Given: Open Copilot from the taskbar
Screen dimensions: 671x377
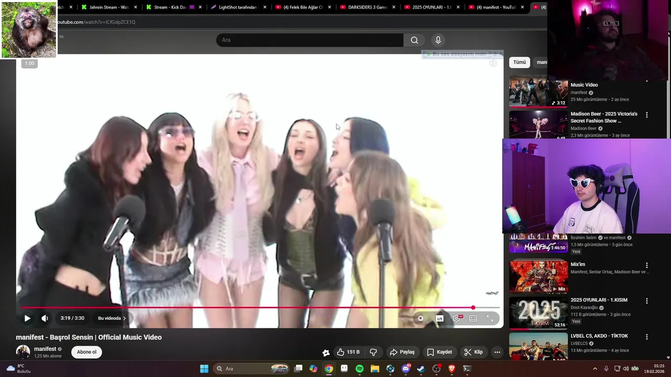Looking at the screenshot, I should pyautogui.click(x=313, y=369).
